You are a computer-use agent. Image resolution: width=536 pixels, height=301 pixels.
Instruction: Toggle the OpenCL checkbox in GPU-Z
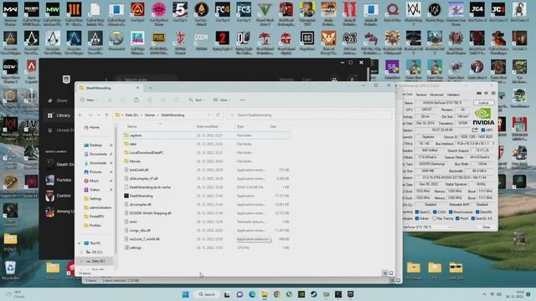[x=417, y=212]
